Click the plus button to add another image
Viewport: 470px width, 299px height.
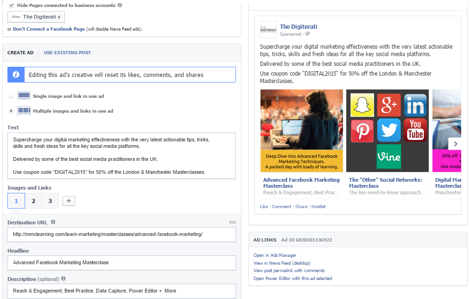[x=69, y=201]
